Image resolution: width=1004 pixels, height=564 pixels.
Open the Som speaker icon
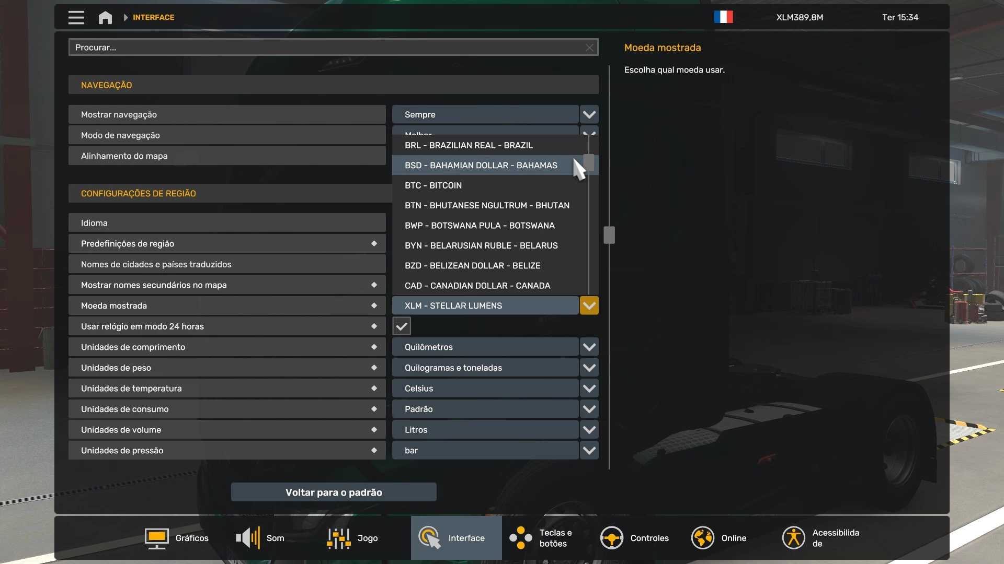[248, 538]
